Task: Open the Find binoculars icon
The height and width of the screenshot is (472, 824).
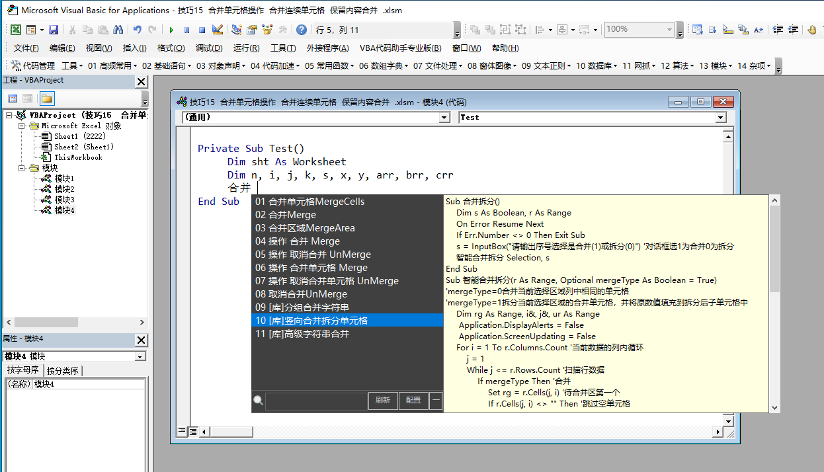Action: tap(118, 30)
